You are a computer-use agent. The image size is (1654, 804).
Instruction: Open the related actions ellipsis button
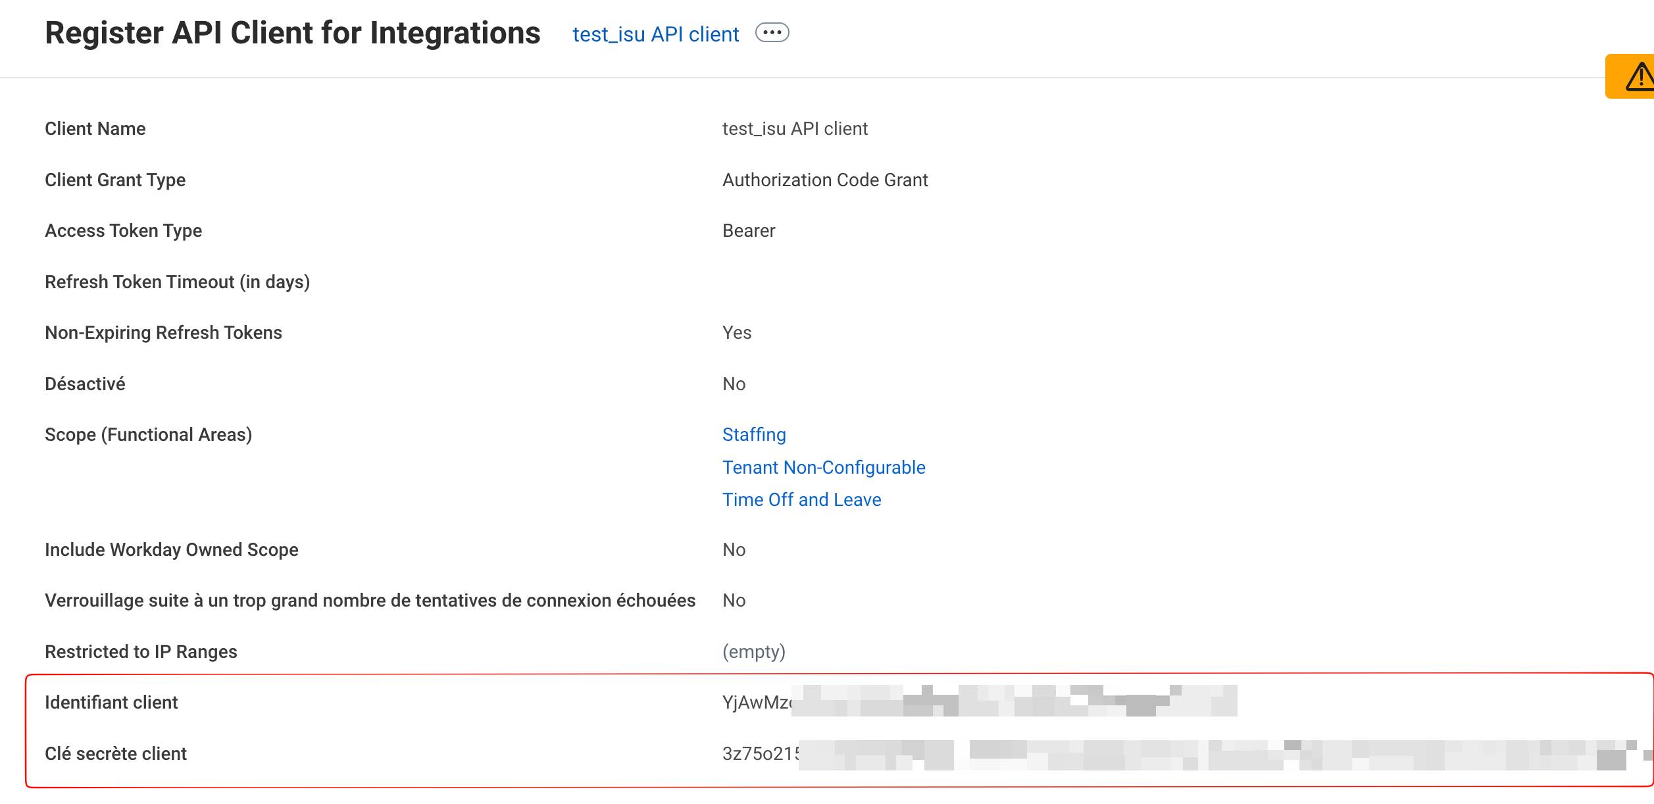tap(772, 32)
